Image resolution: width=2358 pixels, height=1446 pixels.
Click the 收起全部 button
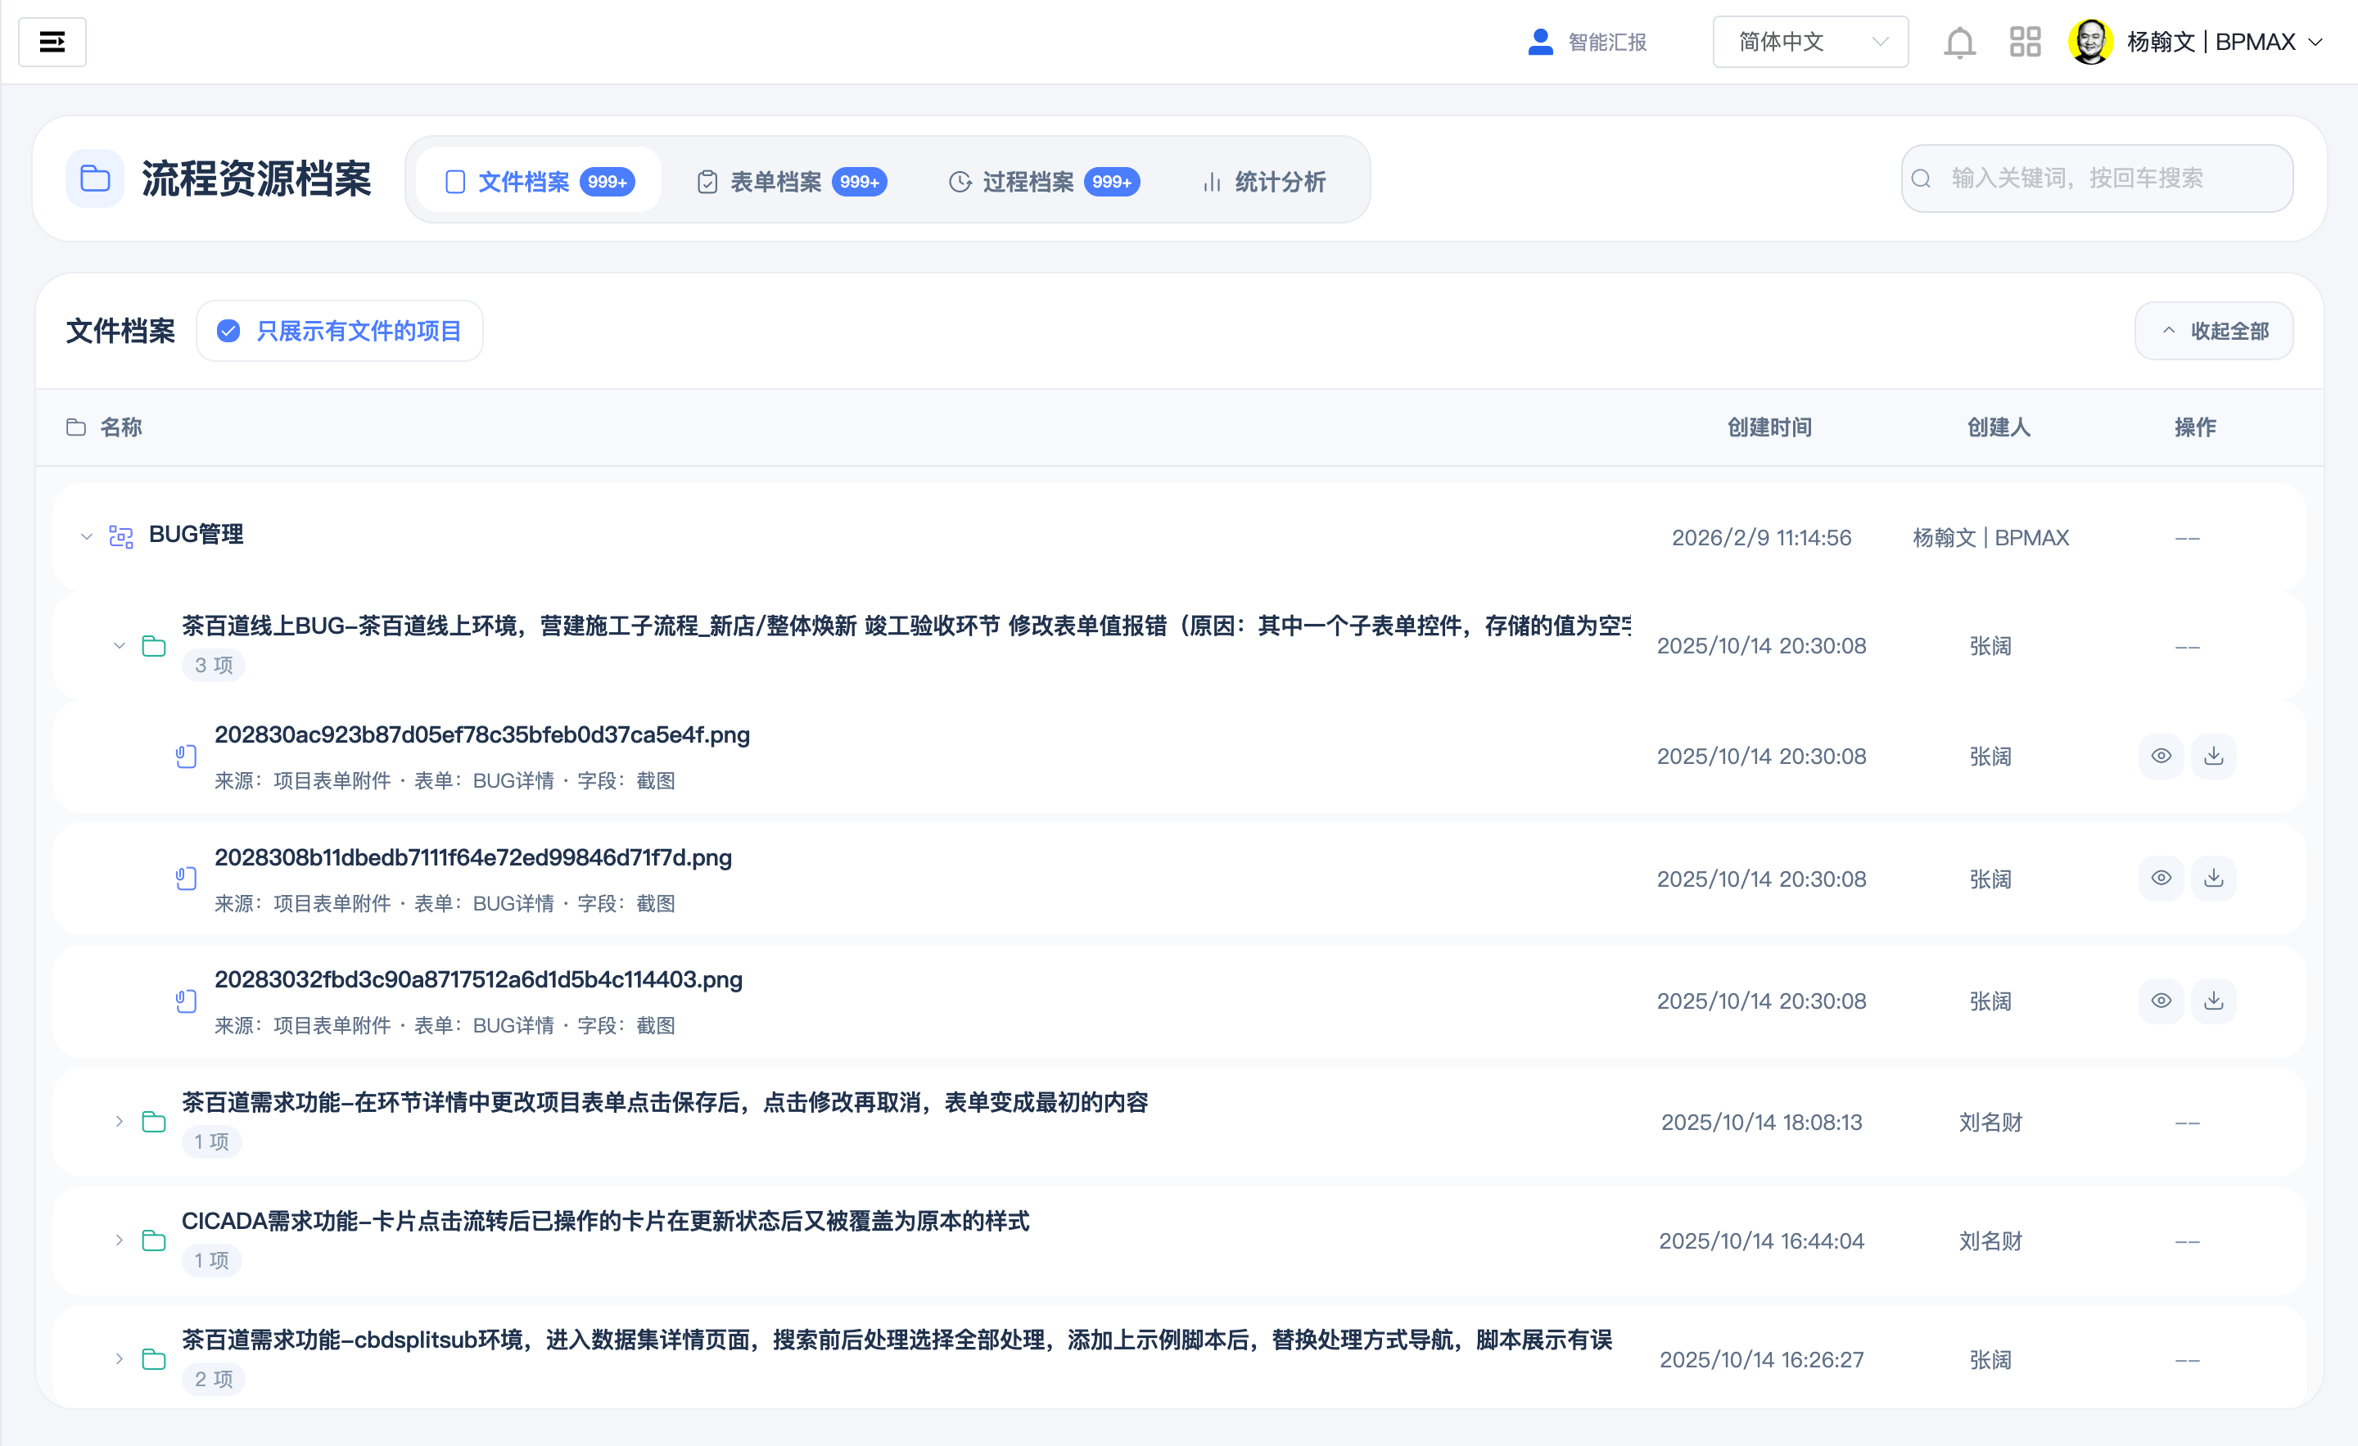2212,330
